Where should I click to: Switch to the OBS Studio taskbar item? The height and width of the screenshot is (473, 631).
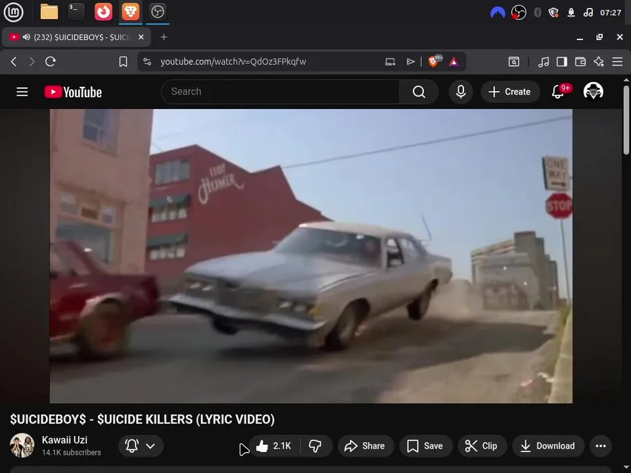(157, 12)
